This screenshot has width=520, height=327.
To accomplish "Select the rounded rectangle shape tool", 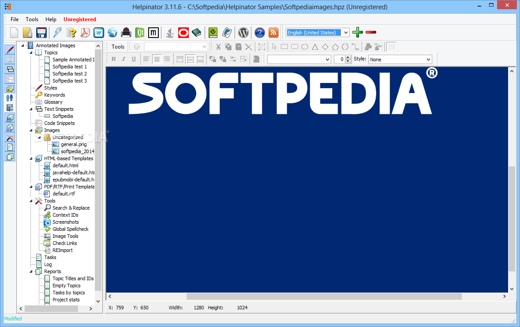I will [295, 47].
